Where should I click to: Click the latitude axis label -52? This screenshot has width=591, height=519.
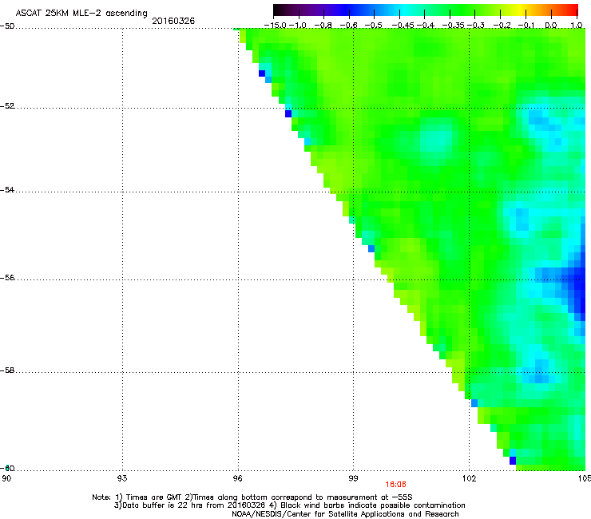tap(7, 106)
